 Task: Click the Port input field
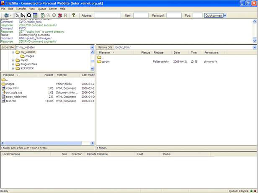coord(197,15)
